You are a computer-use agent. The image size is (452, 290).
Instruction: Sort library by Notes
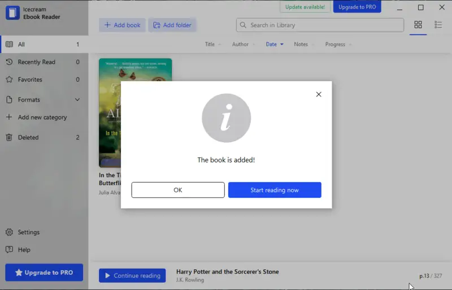point(304,44)
